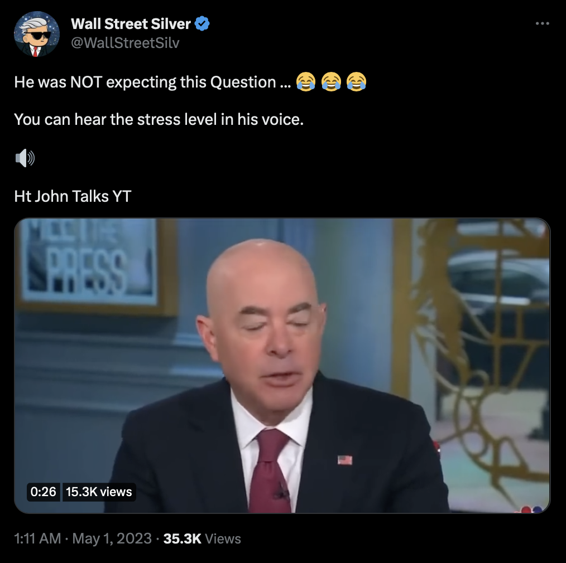Viewport: 566px width, 563px height.
Task: Click the May 1, 2023 date
Action: point(112,538)
